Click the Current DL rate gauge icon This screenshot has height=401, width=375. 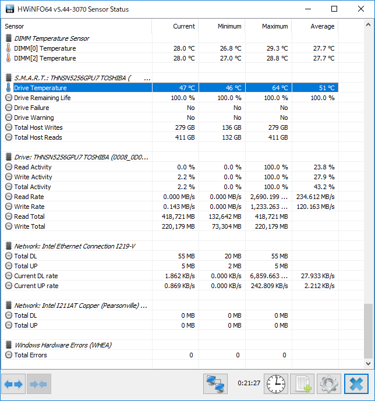pyautogui.click(x=9, y=276)
